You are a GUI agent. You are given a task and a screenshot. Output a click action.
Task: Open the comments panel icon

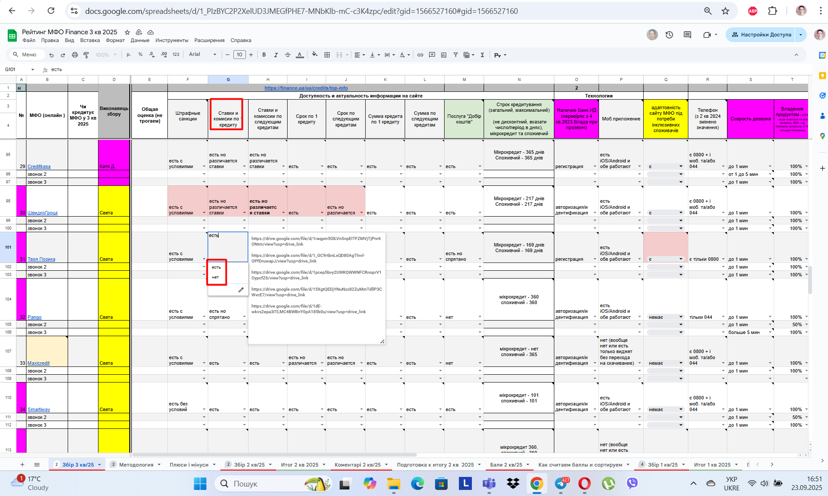click(687, 35)
